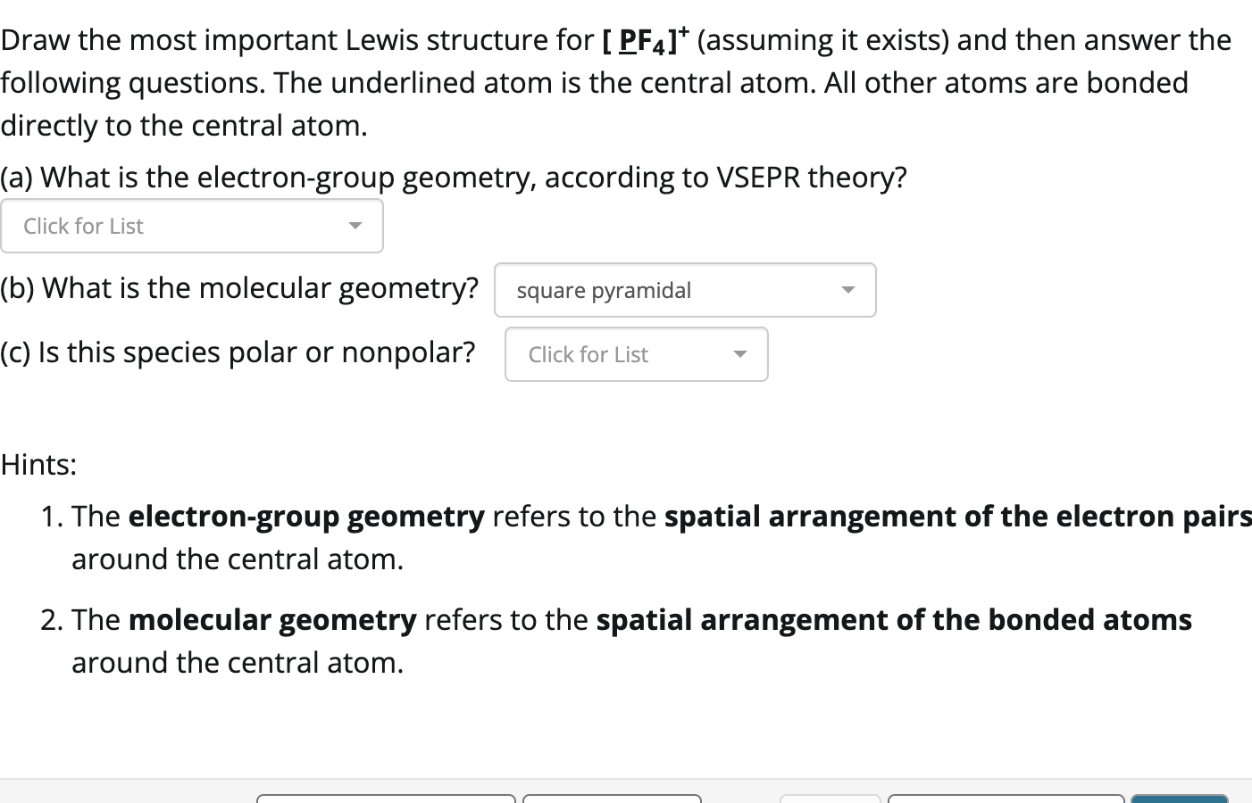Click the wide input box near the bottom right
The height and width of the screenshot is (803, 1252).
(x=1005, y=799)
